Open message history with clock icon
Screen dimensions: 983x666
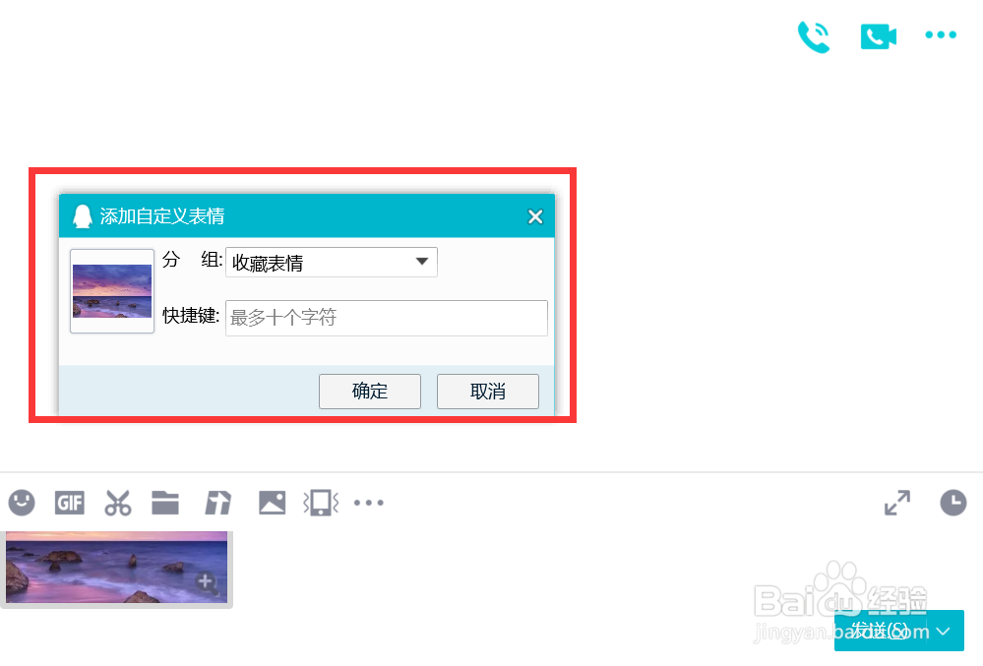click(952, 503)
